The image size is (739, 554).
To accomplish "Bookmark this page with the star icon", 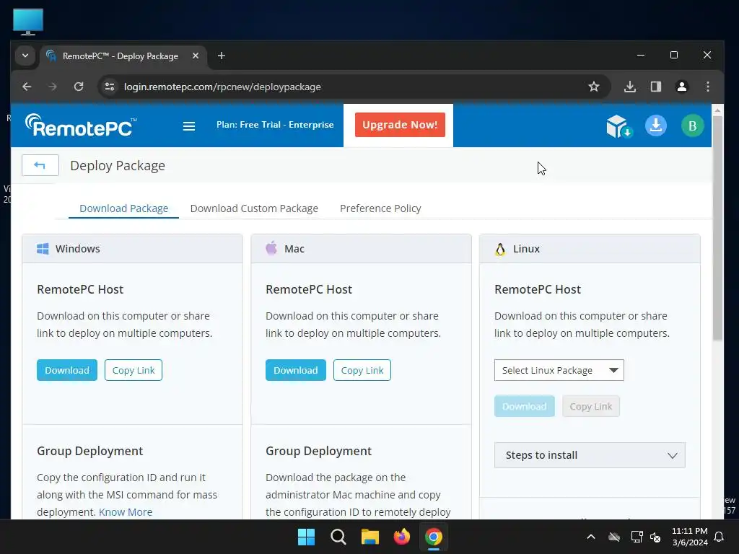I will [594, 87].
